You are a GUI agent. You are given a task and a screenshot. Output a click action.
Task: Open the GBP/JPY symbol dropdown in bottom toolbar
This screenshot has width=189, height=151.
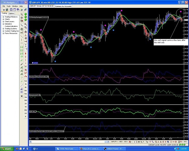(x=115, y=142)
